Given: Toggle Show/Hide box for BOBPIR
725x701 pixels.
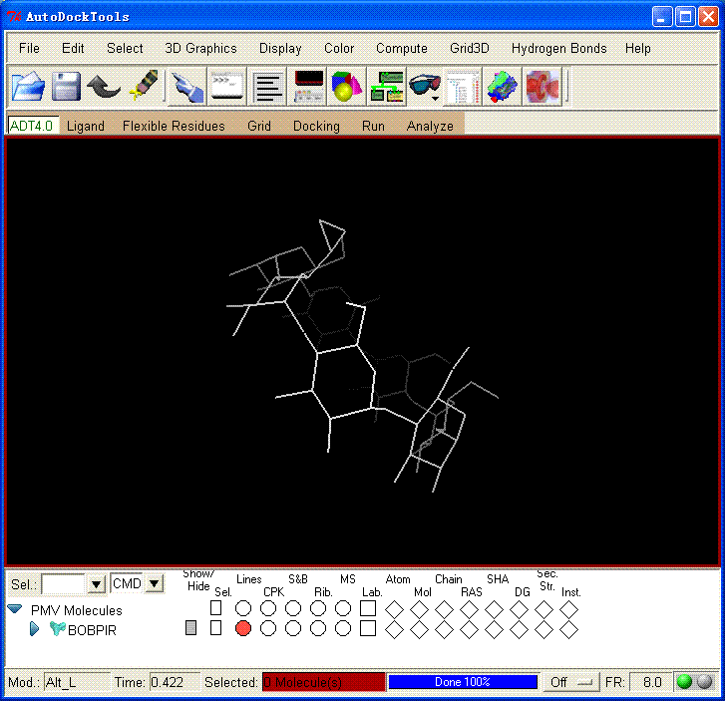Looking at the screenshot, I should pyautogui.click(x=191, y=628).
